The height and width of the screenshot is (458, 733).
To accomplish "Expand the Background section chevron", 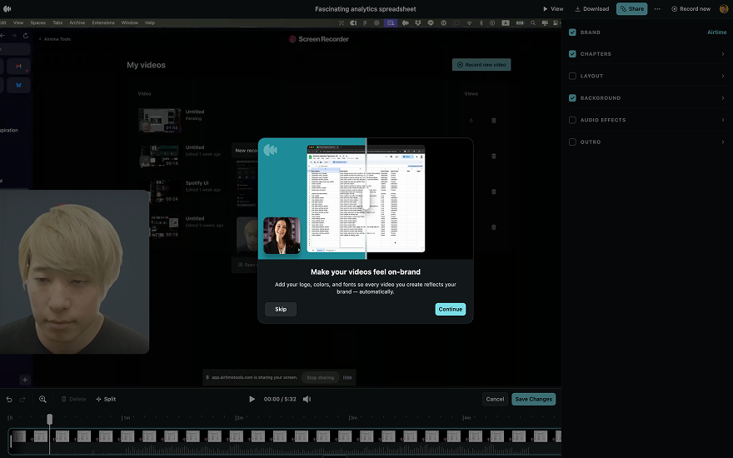I will click(722, 98).
